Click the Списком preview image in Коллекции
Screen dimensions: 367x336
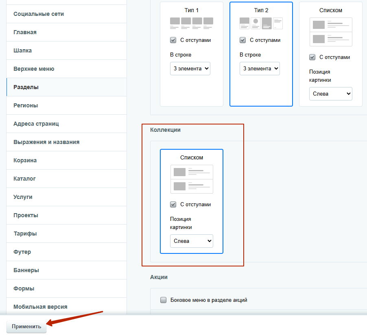pos(192,179)
